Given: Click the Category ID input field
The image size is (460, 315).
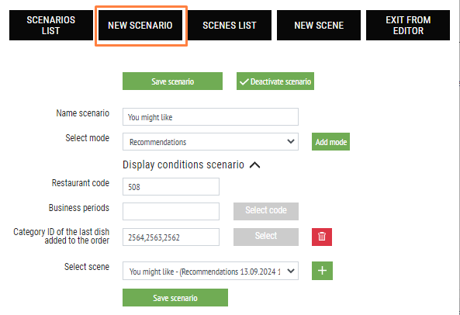Looking at the screenshot, I should pyautogui.click(x=171, y=237).
